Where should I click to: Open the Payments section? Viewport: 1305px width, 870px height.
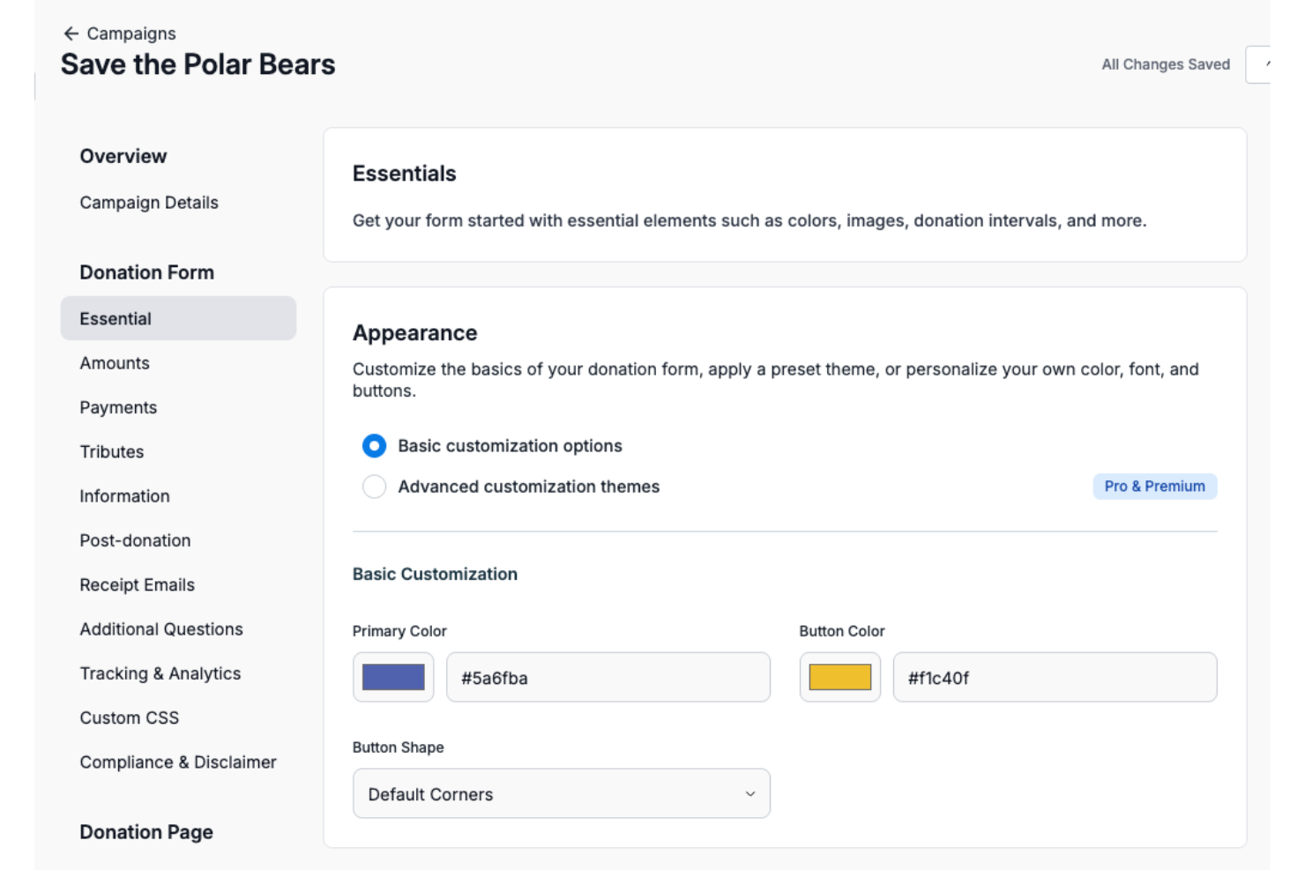[118, 407]
